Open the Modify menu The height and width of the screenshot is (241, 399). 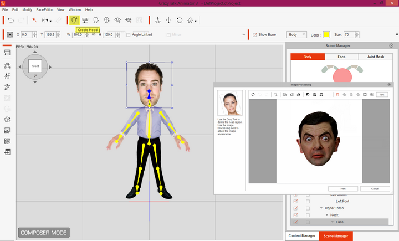click(27, 9)
